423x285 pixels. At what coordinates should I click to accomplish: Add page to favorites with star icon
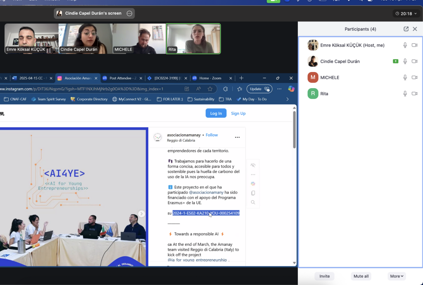coord(210,89)
